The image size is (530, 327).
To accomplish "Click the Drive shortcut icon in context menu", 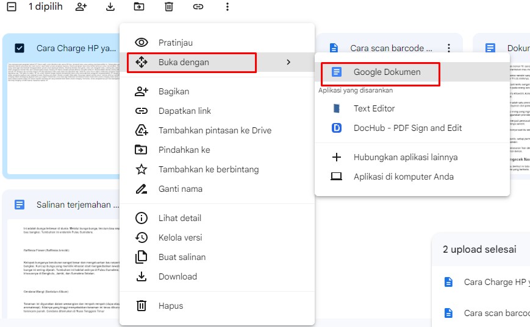I will pos(141,130).
